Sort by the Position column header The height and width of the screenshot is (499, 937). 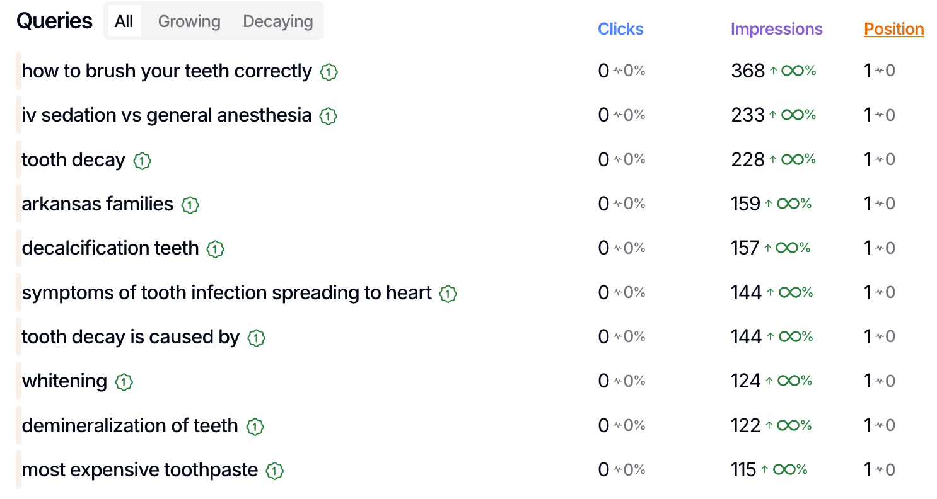[x=893, y=29]
